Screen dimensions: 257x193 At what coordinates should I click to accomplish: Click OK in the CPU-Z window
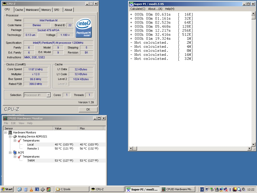[88, 110]
